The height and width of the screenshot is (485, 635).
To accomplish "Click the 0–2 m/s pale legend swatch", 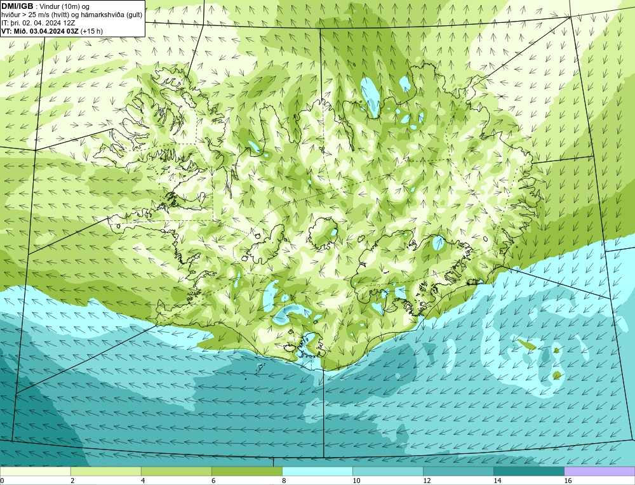I will coord(35,471).
